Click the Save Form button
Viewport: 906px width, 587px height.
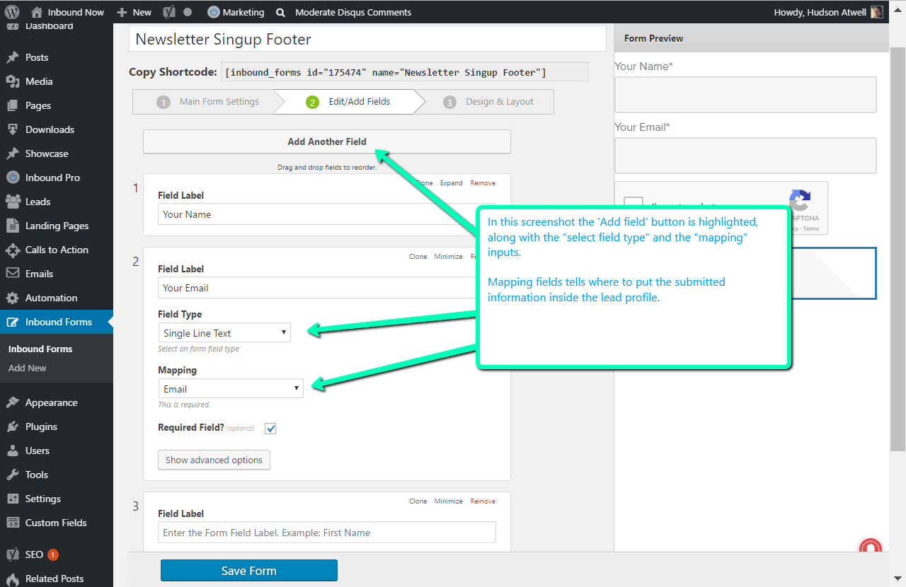click(x=249, y=571)
